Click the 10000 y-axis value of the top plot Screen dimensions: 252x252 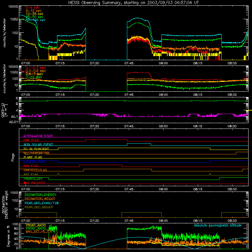tap(13, 7)
